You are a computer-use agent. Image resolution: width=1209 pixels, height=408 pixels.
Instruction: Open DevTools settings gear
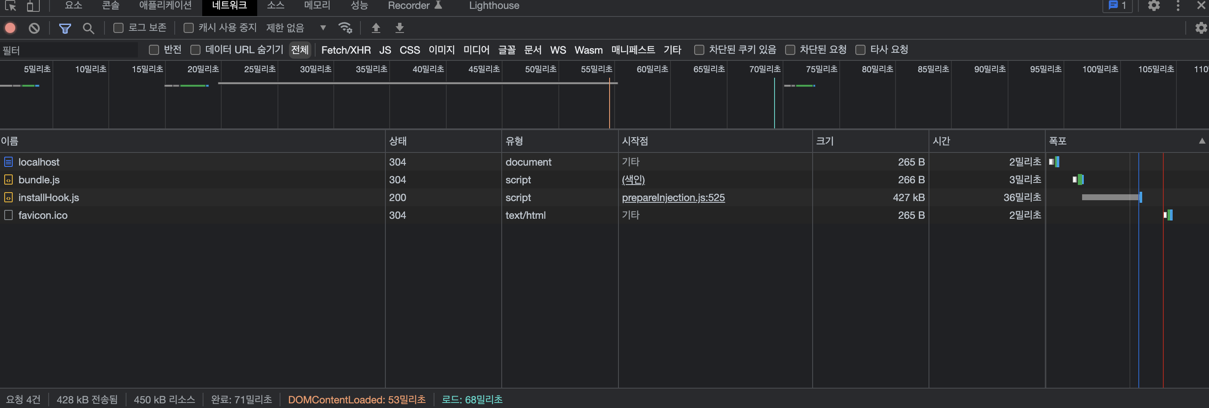[1154, 6]
